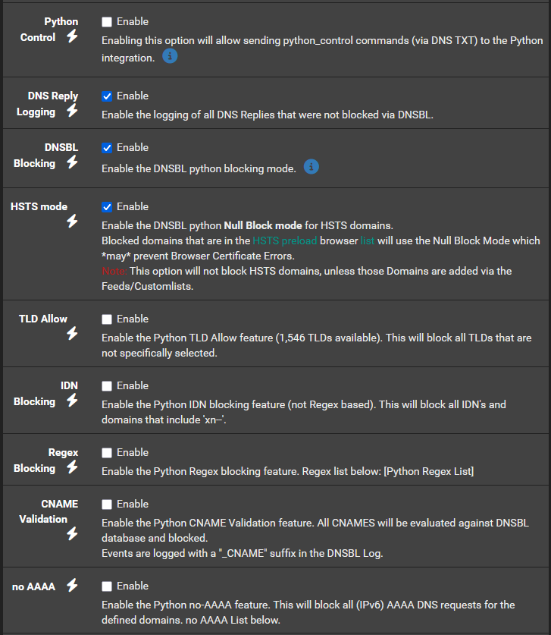The height and width of the screenshot is (635, 551).
Task: Turn off the HSTS mode checkbox
Action: point(107,207)
